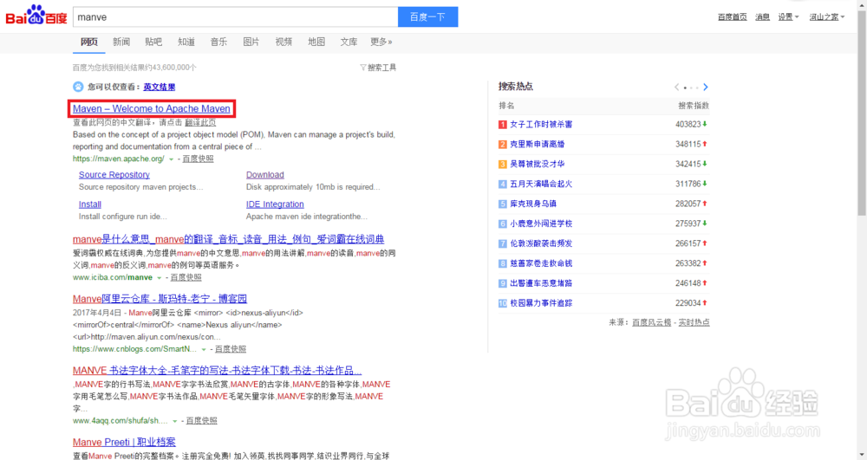This screenshot has width=867, height=460.
Task: Open 实时热点 link
Action: (694, 322)
